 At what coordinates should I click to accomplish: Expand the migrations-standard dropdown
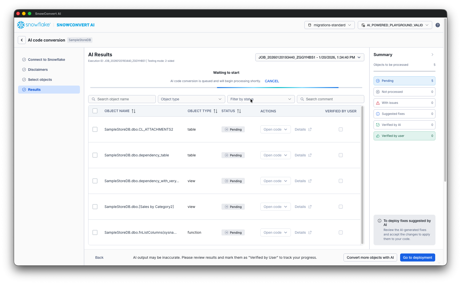point(329,25)
